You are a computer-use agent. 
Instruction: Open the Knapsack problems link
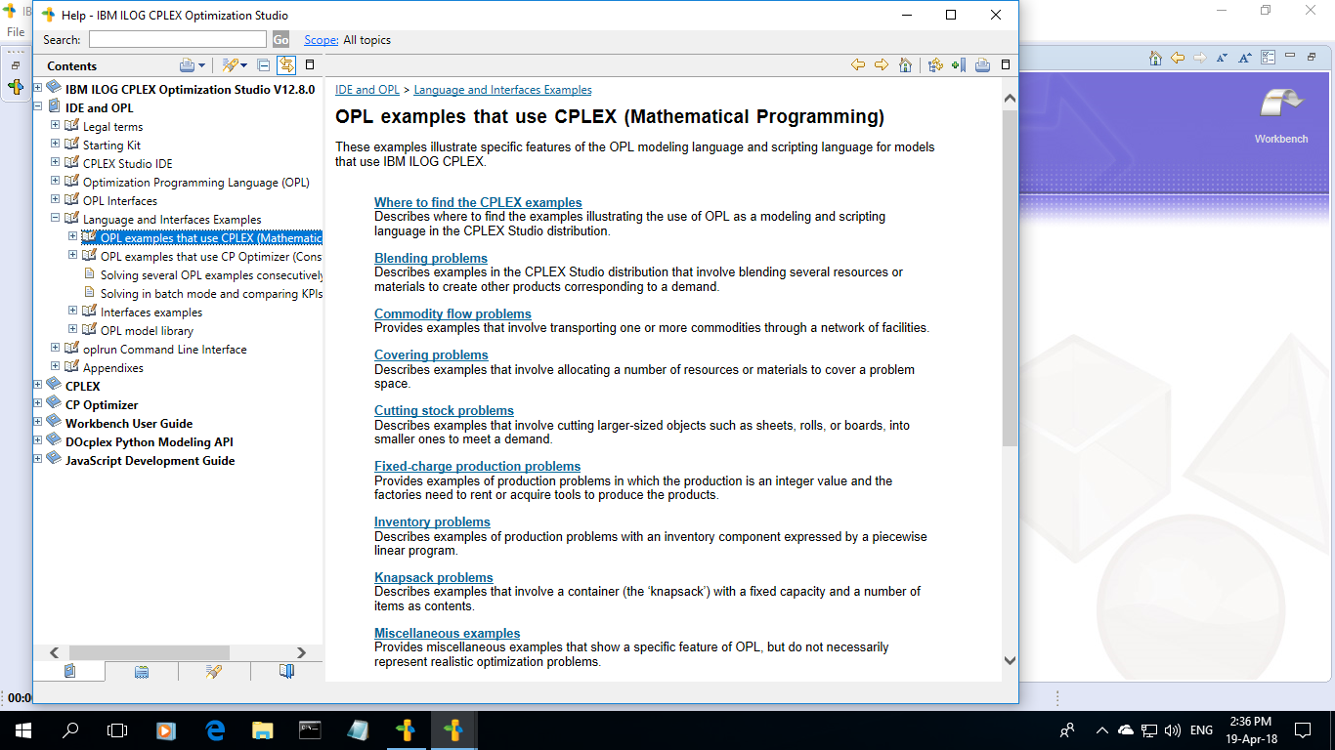point(433,577)
